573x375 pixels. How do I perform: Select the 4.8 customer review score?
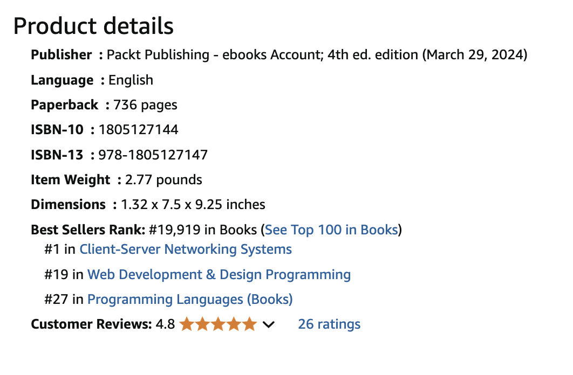tap(165, 324)
